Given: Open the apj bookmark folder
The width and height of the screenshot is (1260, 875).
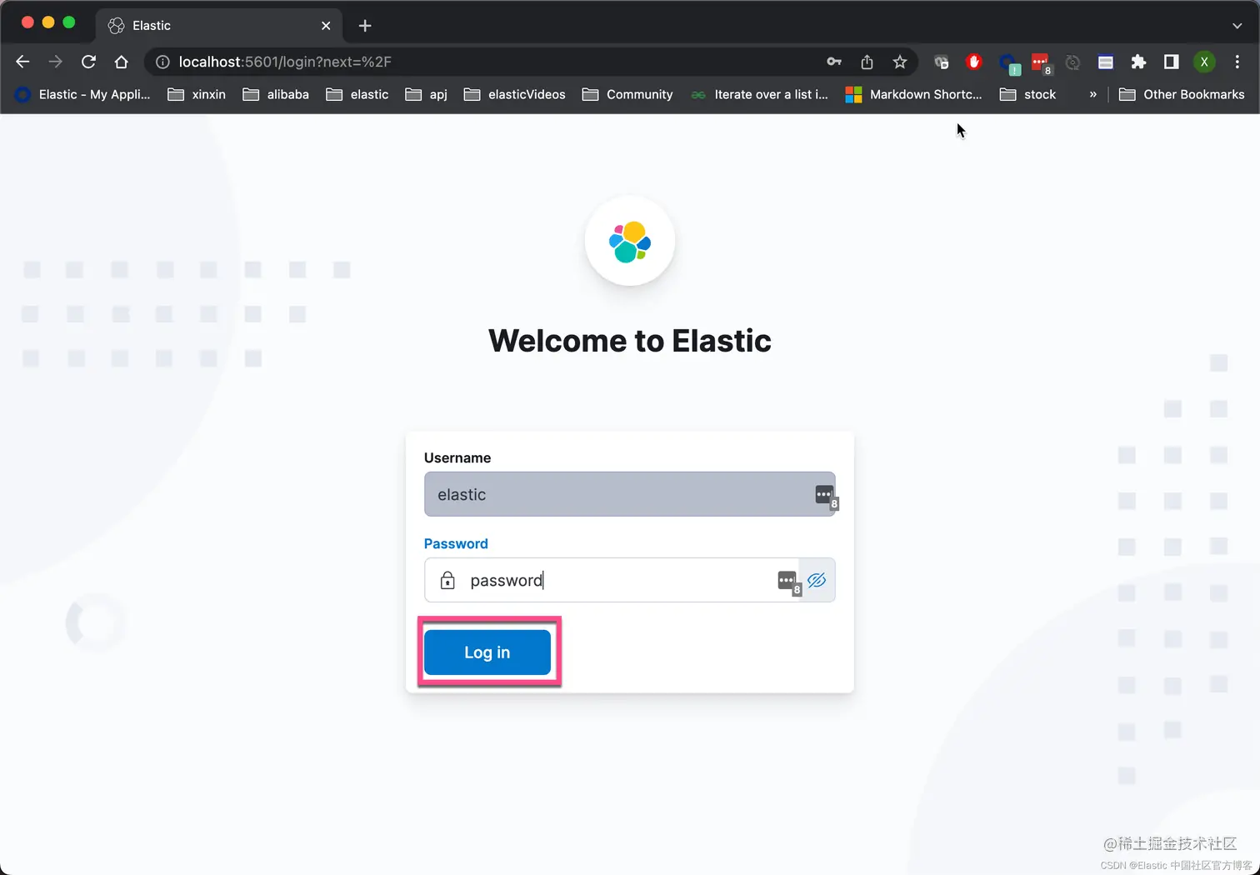Looking at the screenshot, I should tap(427, 94).
